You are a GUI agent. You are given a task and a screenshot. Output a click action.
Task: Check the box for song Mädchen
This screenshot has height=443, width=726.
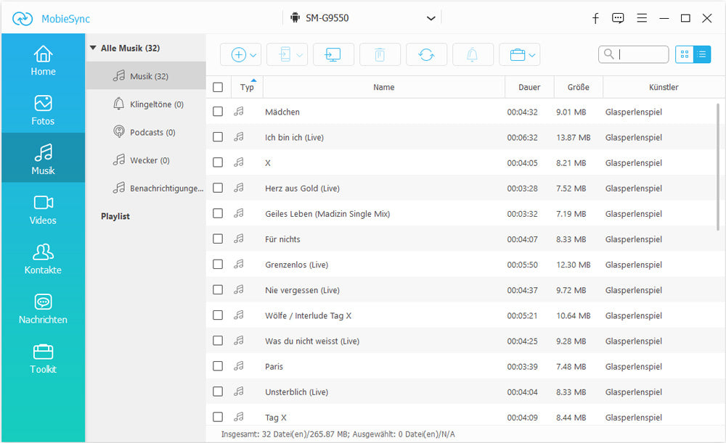(218, 112)
